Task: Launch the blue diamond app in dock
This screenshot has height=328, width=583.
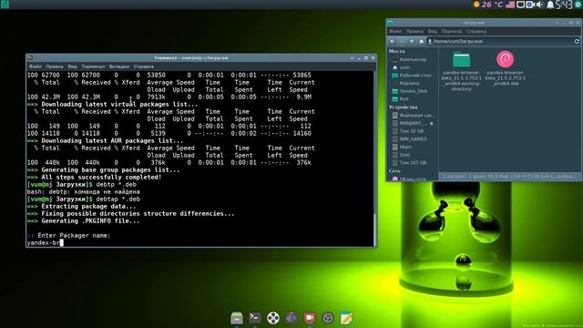Action: tap(291, 318)
